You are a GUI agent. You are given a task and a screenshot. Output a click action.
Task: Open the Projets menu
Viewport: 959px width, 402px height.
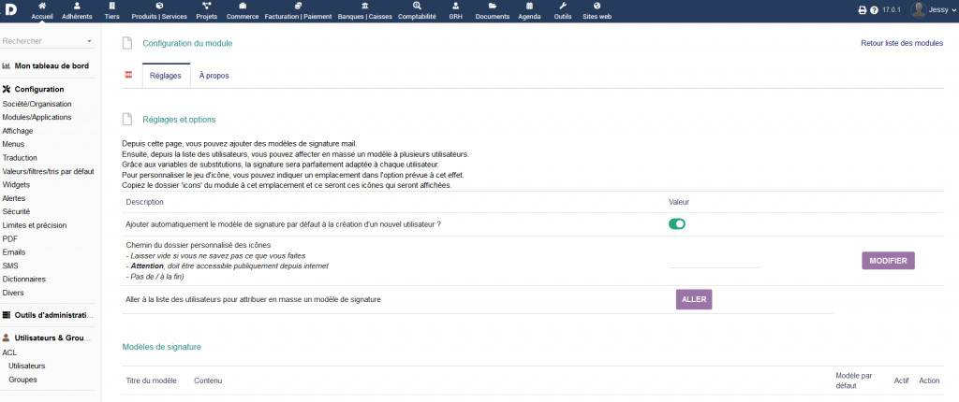[x=207, y=11]
